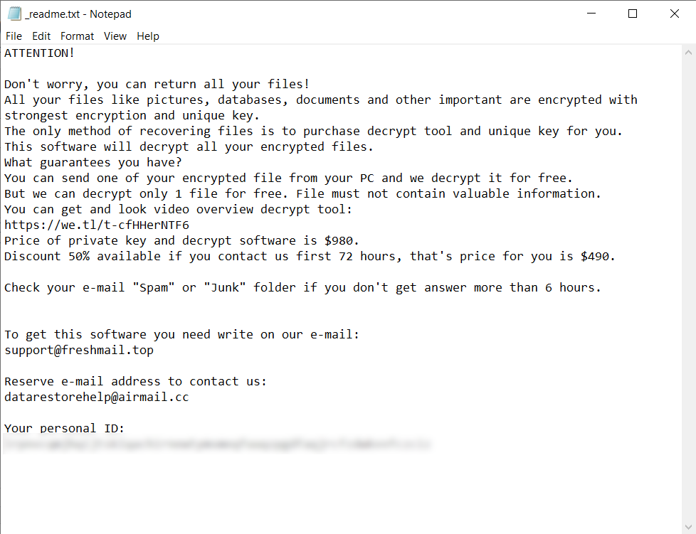This screenshot has width=696, height=534.
Task: Open the File menu
Action: click(14, 36)
